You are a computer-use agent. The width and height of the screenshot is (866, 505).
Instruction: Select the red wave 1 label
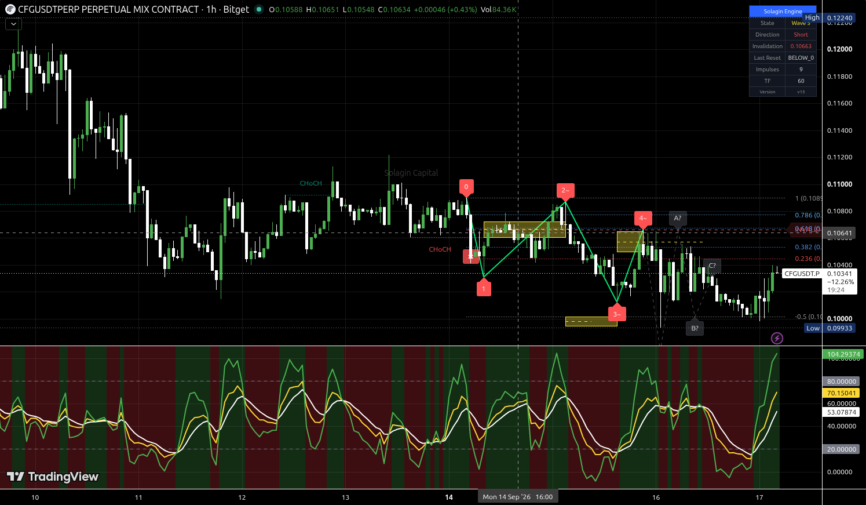pyautogui.click(x=484, y=288)
